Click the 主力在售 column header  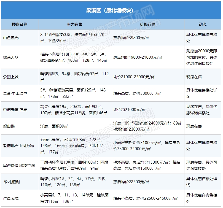click(x=75, y=24)
